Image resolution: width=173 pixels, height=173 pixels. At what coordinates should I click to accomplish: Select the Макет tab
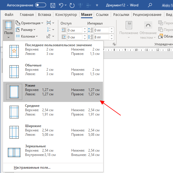click(86, 15)
